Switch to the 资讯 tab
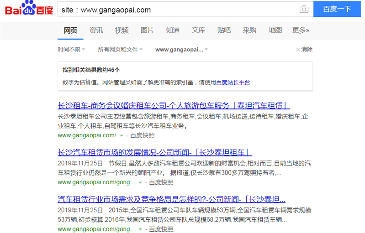 (96, 31)
